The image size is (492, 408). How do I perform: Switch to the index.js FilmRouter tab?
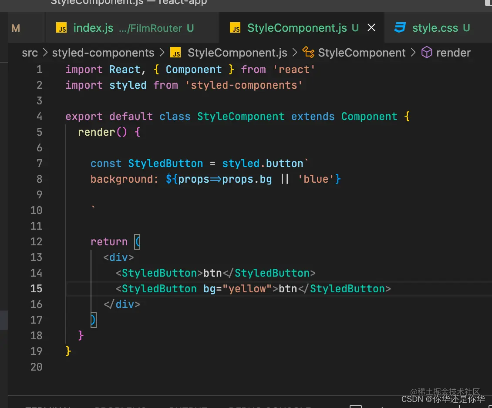132,28
